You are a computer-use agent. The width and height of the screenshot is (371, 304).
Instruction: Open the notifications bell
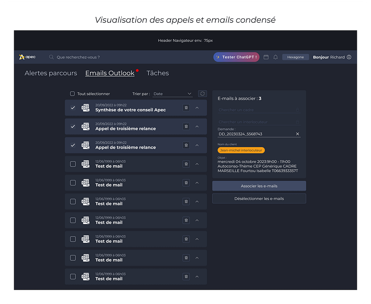pyautogui.click(x=275, y=57)
